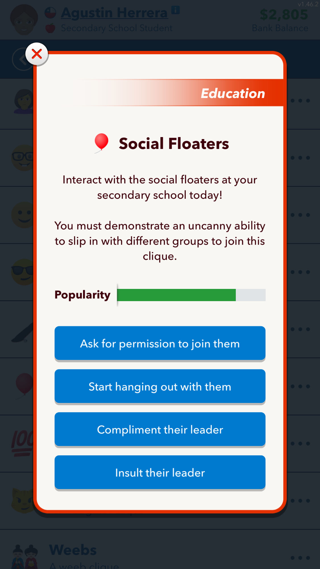Tap the Education header banner
The width and height of the screenshot is (320, 569).
click(179, 93)
